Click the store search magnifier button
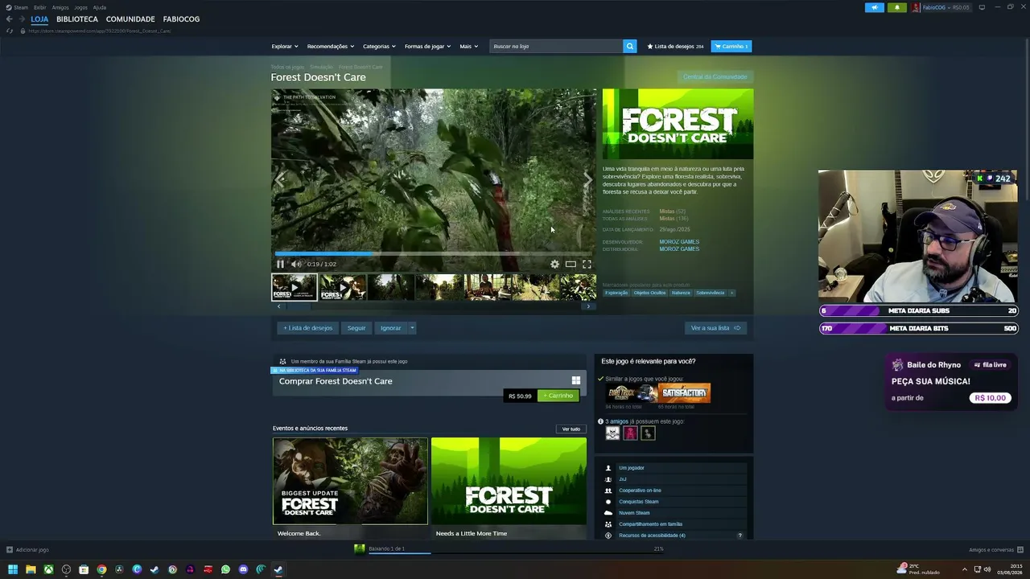The width and height of the screenshot is (1030, 579). click(x=630, y=46)
